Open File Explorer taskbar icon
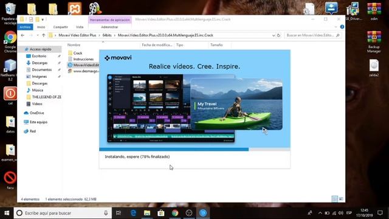The width and height of the screenshot is (389, 219). (147, 213)
